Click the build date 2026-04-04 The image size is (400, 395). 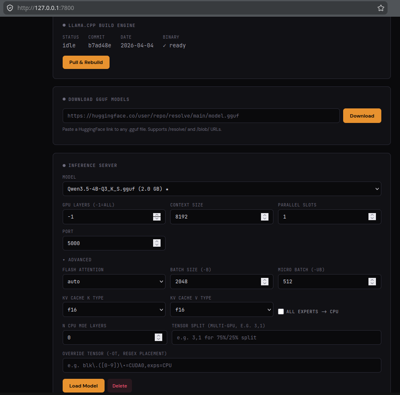pyautogui.click(x=137, y=45)
